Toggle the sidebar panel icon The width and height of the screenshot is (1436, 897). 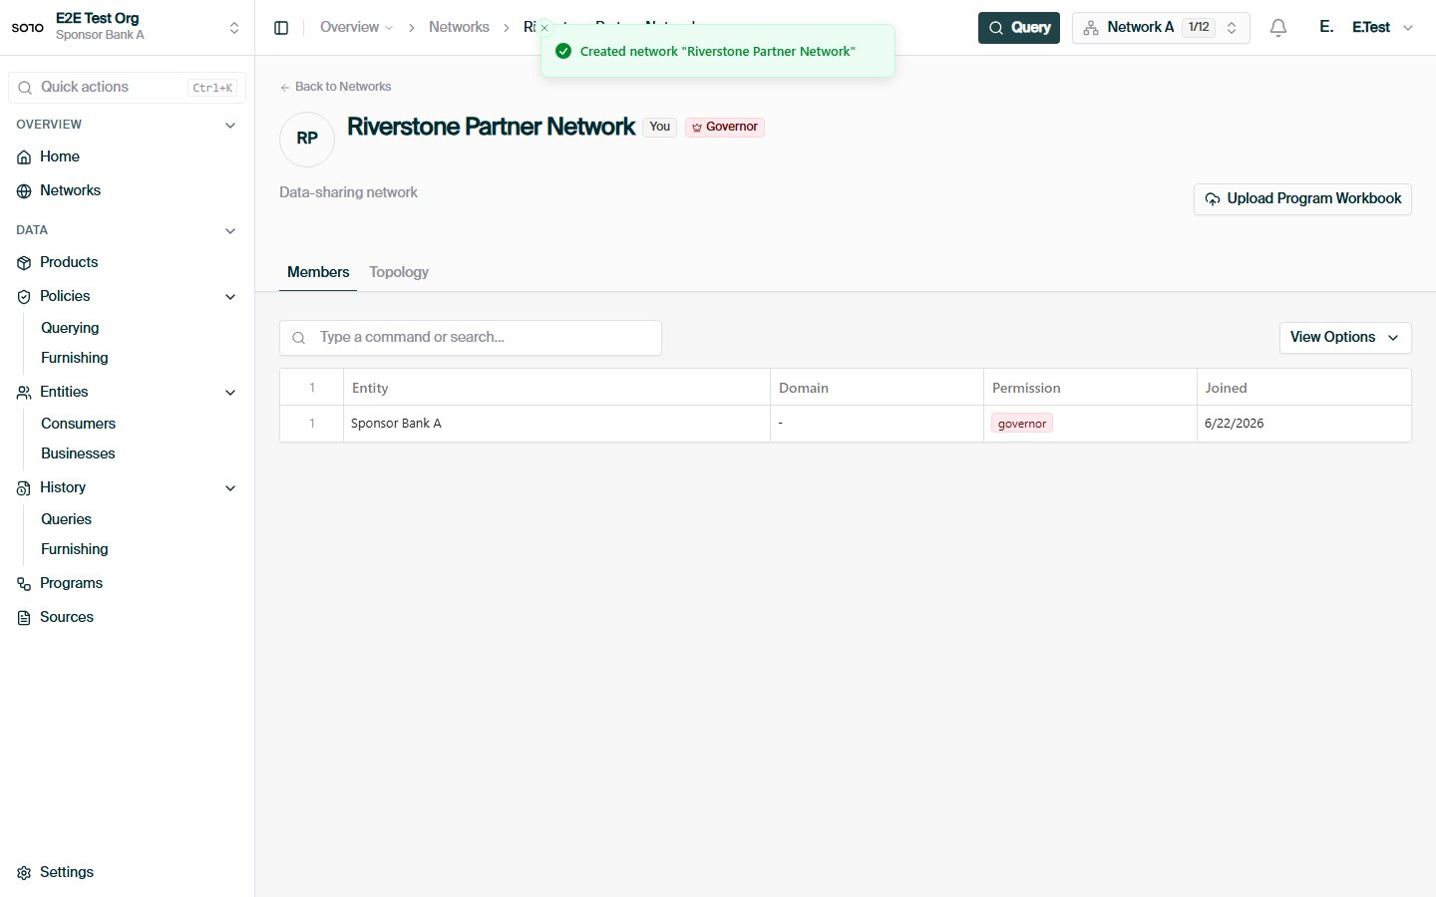pos(281,28)
